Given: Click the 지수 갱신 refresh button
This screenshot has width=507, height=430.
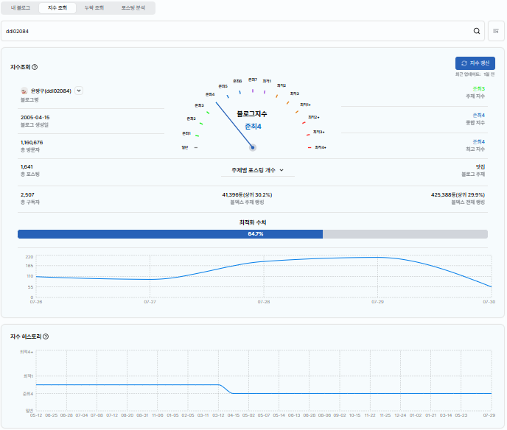Looking at the screenshot, I should (475, 63).
